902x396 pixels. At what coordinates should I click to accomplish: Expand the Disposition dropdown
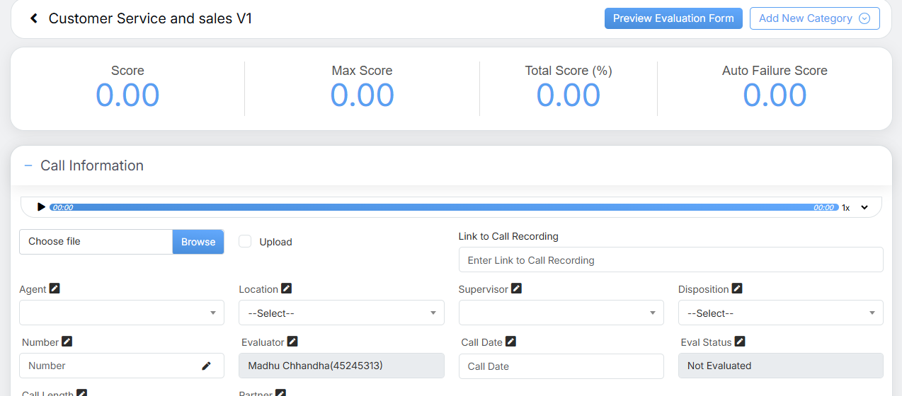[780, 313]
